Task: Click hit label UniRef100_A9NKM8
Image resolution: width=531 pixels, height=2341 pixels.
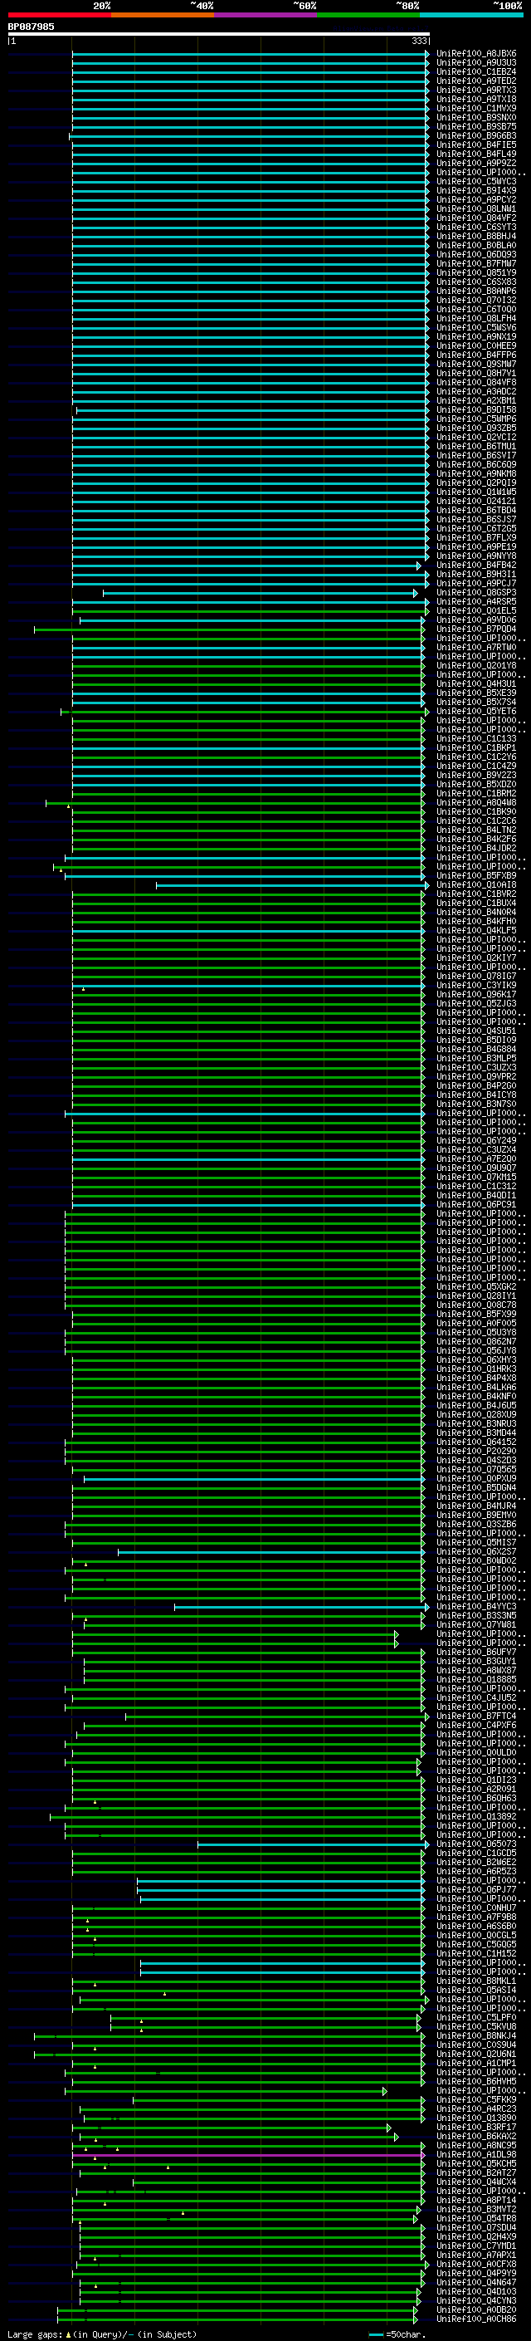Action: coord(476,473)
